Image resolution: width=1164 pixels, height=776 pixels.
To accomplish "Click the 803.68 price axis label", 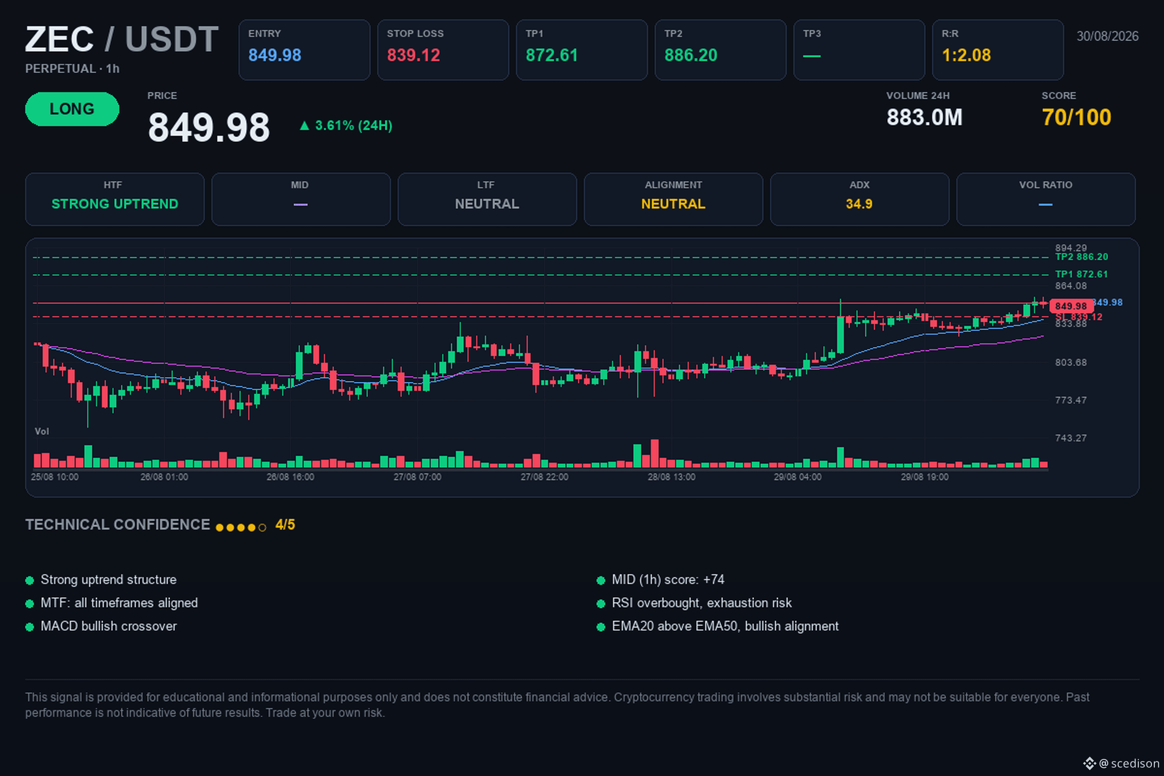I will 1071,362.
